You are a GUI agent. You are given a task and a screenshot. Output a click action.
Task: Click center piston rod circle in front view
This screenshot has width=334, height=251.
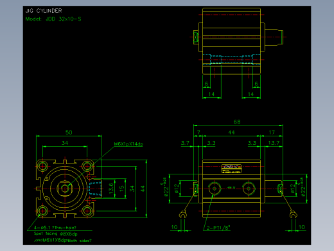tap(65, 189)
